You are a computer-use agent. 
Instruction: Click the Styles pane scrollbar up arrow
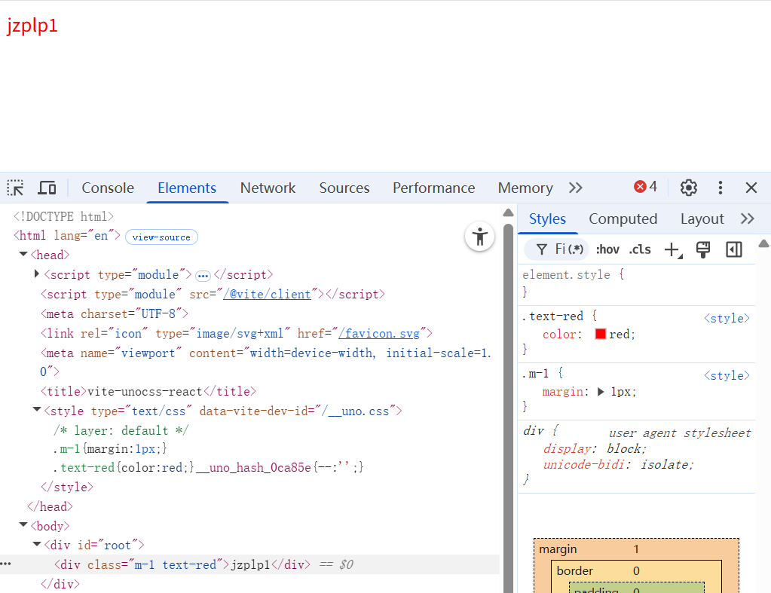(763, 243)
